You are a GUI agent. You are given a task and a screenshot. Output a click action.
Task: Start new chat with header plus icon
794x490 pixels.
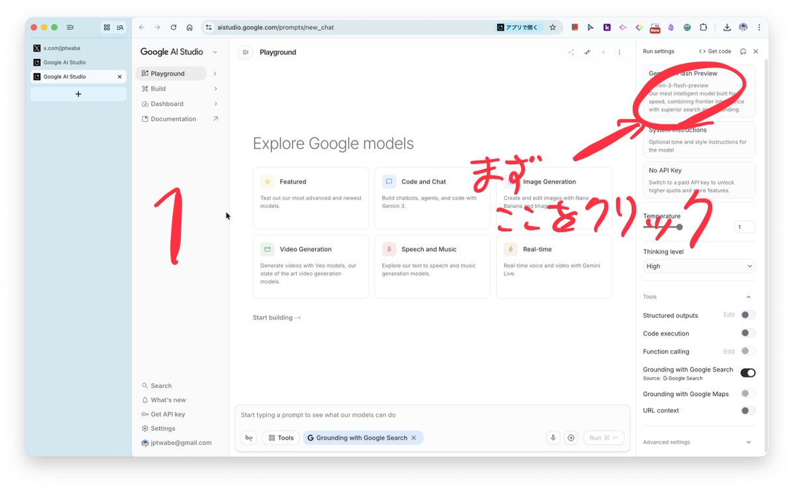[603, 52]
